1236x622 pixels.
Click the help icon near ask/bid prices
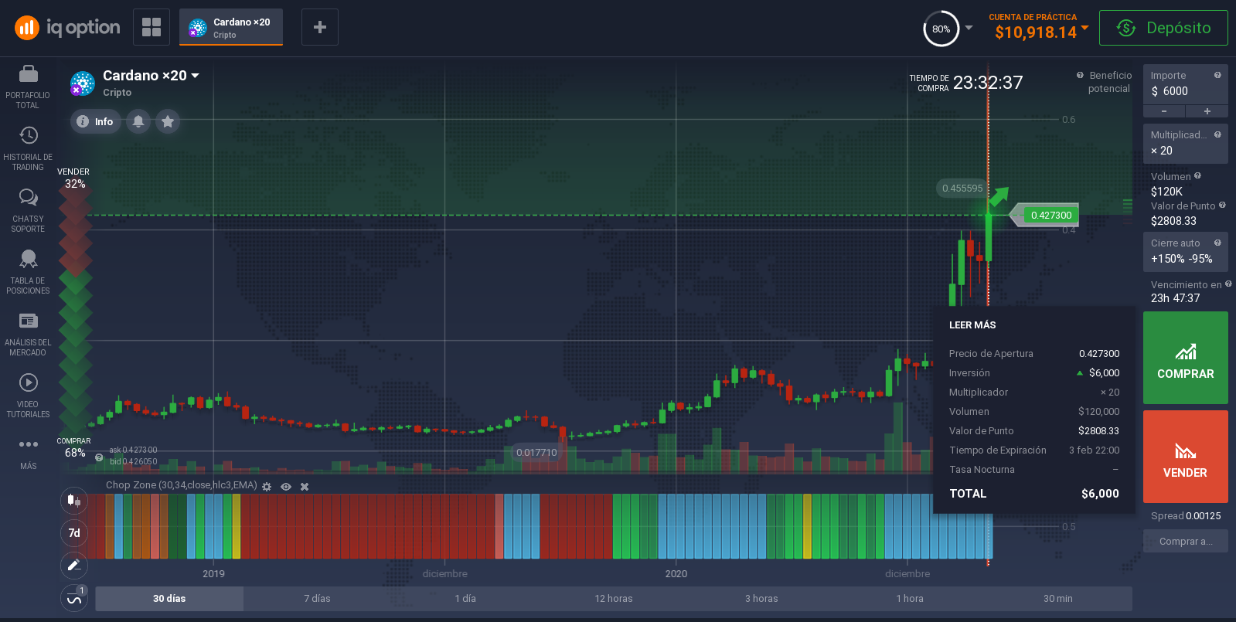point(99,457)
